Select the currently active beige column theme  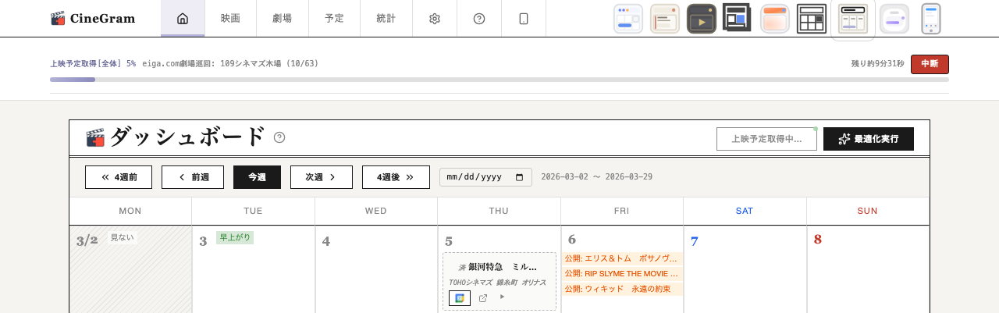[853, 18]
